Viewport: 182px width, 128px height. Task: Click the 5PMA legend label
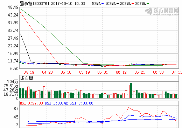pos(97,4)
